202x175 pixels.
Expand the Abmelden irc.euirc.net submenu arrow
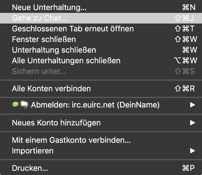pos(192,105)
